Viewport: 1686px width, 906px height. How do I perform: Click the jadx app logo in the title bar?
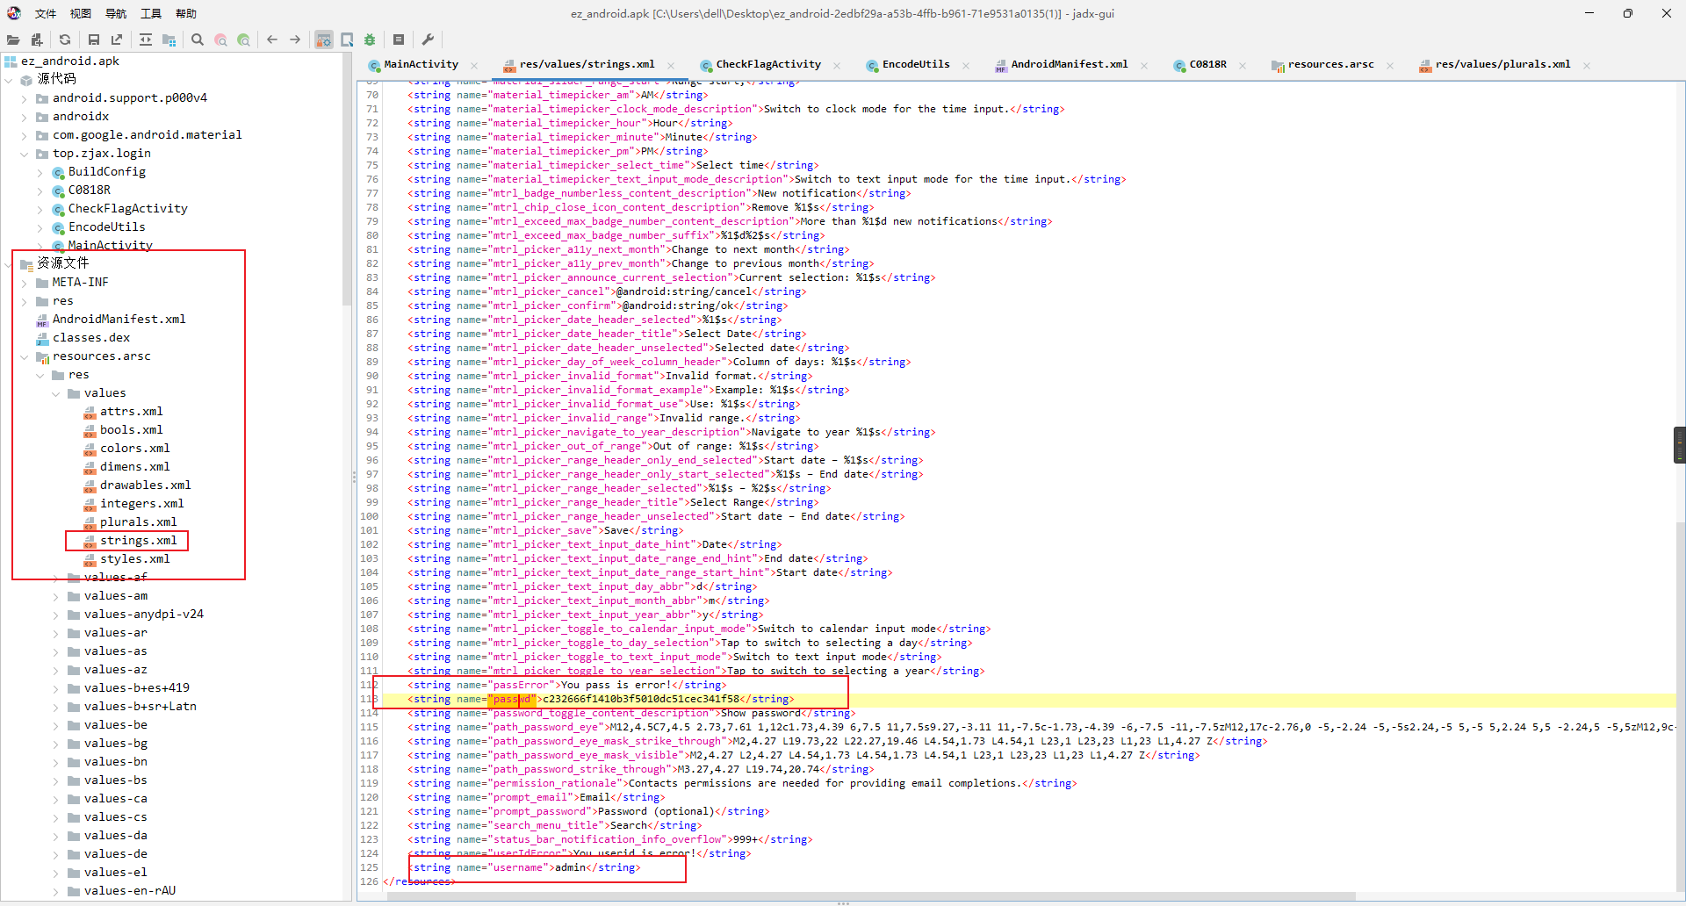(14, 13)
